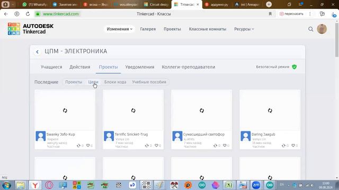Image resolution: width=339 pixels, height=190 pixels.
Task: Open the browser downloads icon
Action: point(334,14)
